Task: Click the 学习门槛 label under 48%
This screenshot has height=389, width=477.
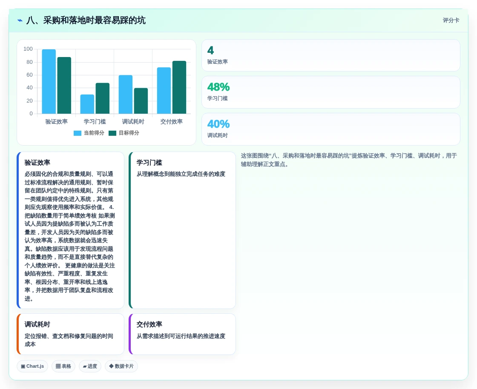Action: (x=217, y=98)
